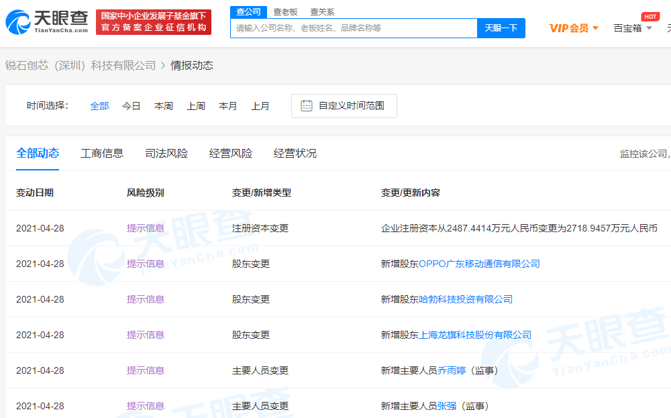Open the 自定义时间范围 picker
This screenshot has width=671, height=418.
pyautogui.click(x=344, y=106)
